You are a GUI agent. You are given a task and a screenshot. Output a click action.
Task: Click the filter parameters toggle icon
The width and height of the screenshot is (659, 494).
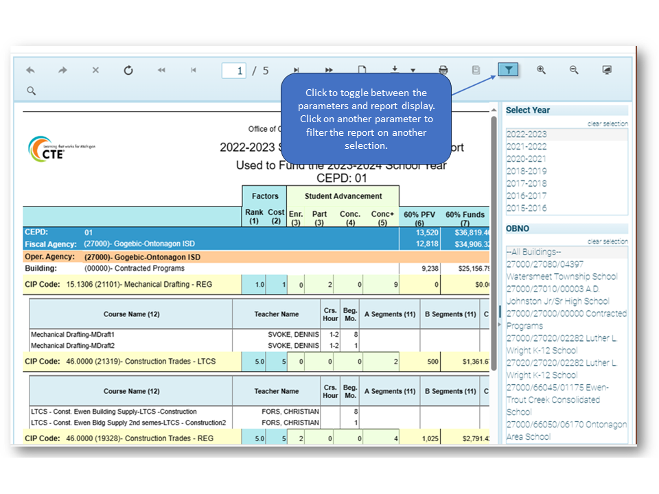click(508, 70)
